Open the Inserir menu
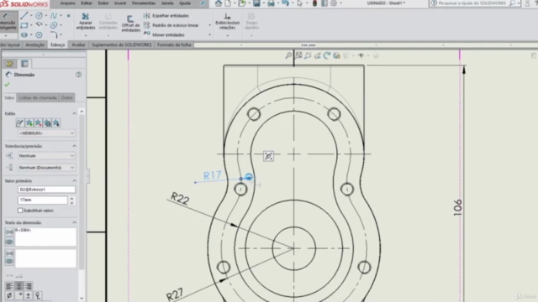The image size is (538, 302). coord(120,3)
